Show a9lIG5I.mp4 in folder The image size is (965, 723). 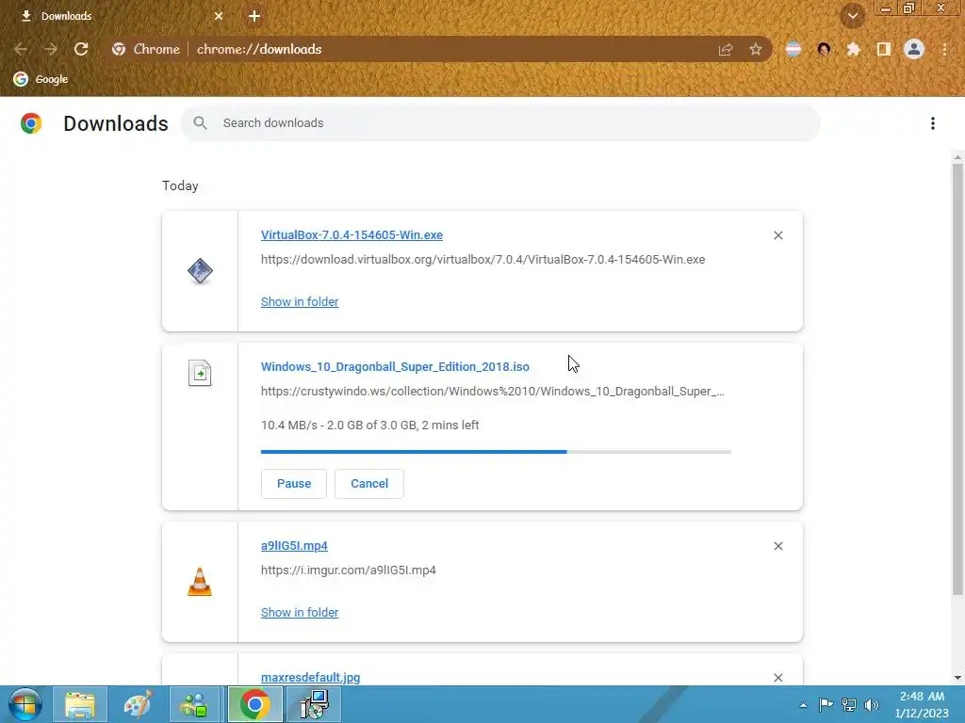click(x=300, y=612)
